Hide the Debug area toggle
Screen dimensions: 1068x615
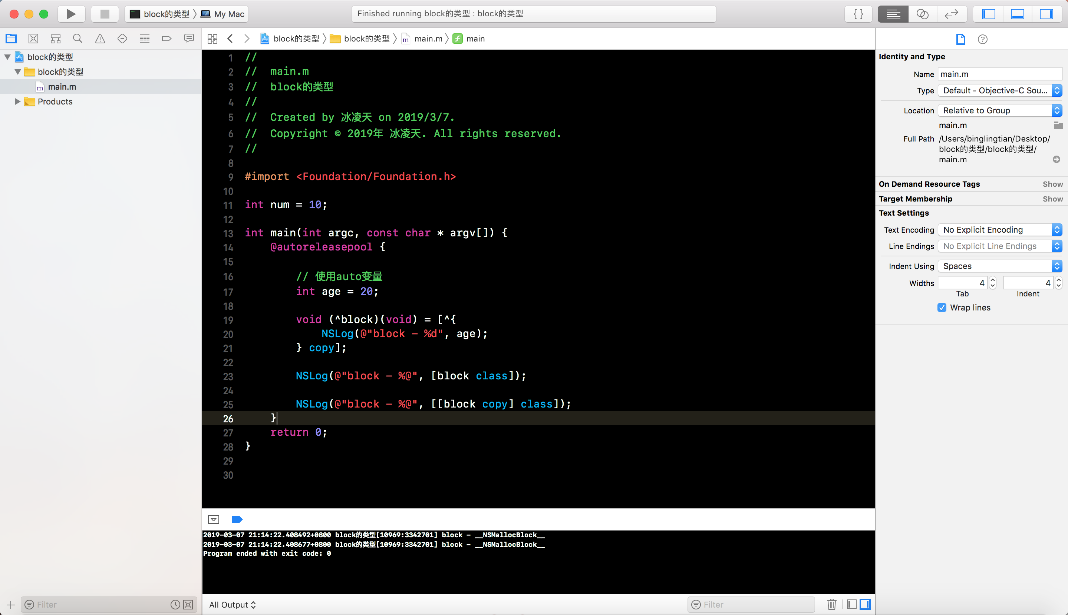coord(1017,14)
